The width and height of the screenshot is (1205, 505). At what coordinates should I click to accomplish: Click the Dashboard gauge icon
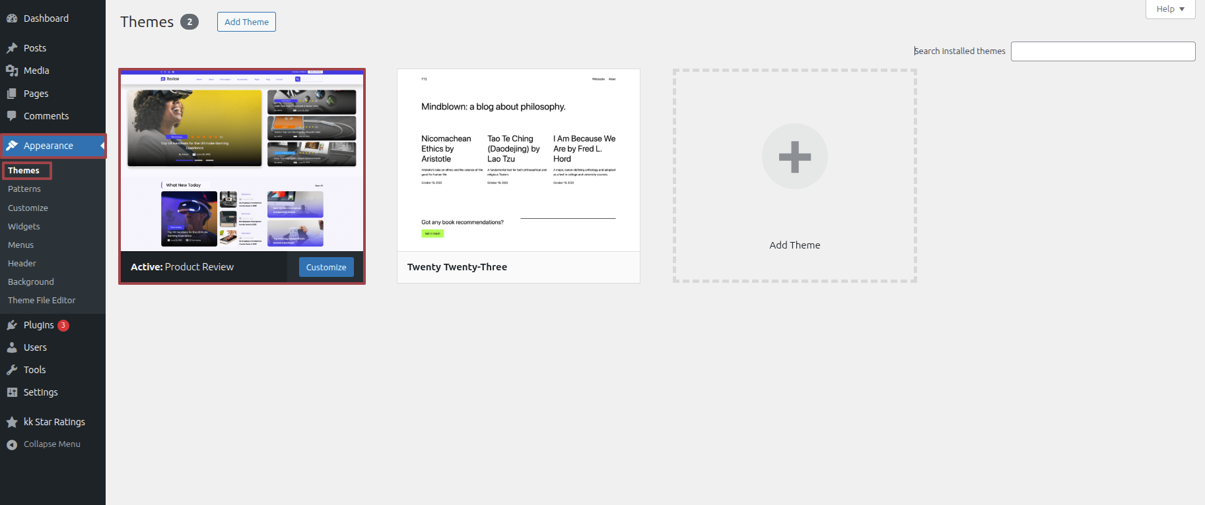pyautogui.click(x=12, y=18)
